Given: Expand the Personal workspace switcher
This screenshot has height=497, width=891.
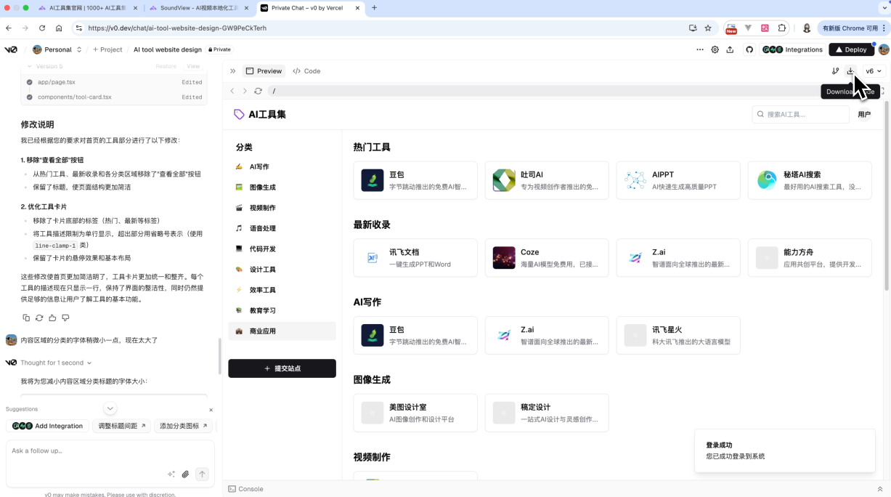Looking at the screenshot, I should pos(58,50).
